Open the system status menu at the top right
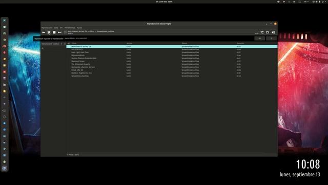The height and width of the screenshot is (185, 328). coord(319,2)
